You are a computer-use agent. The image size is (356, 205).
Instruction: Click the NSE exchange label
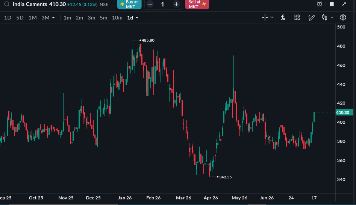pos(104,4)
